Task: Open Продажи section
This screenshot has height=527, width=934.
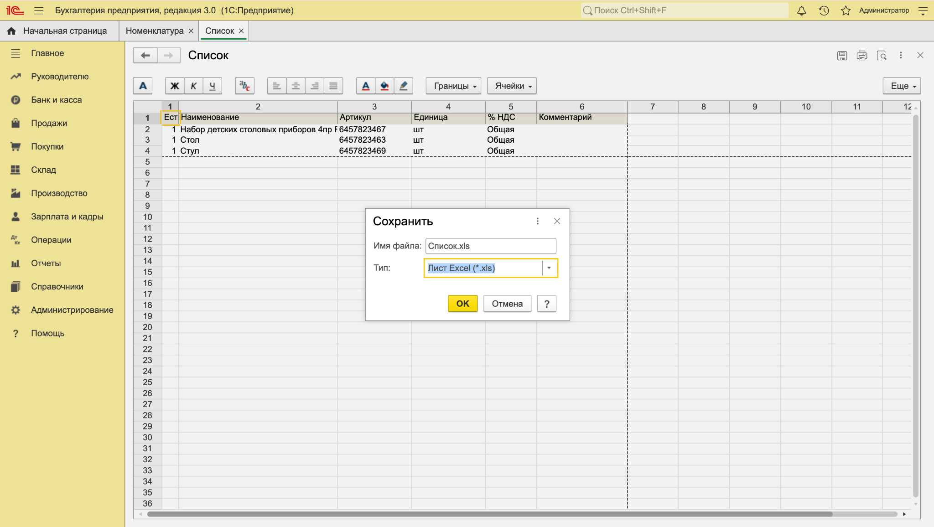Action: (49, 123)
